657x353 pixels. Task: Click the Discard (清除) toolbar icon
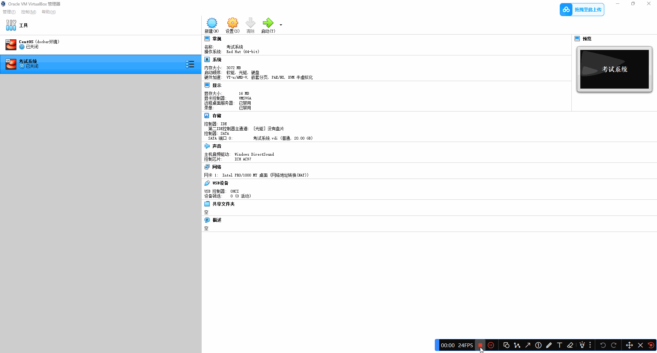tap(250, 25)
